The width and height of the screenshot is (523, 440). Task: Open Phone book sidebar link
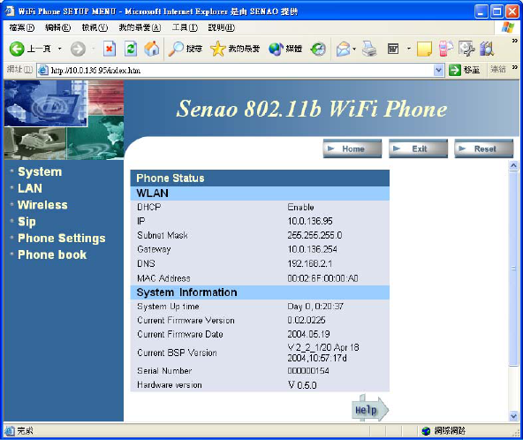coord(52,254)
